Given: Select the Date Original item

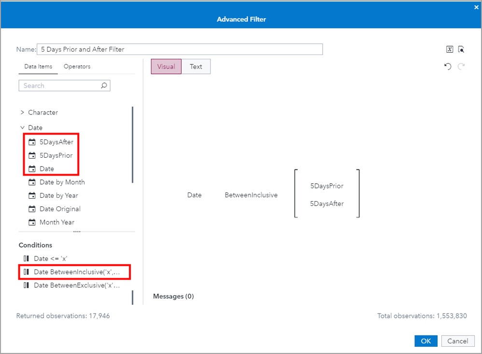Looking at the screenshot, I should 60,209.
